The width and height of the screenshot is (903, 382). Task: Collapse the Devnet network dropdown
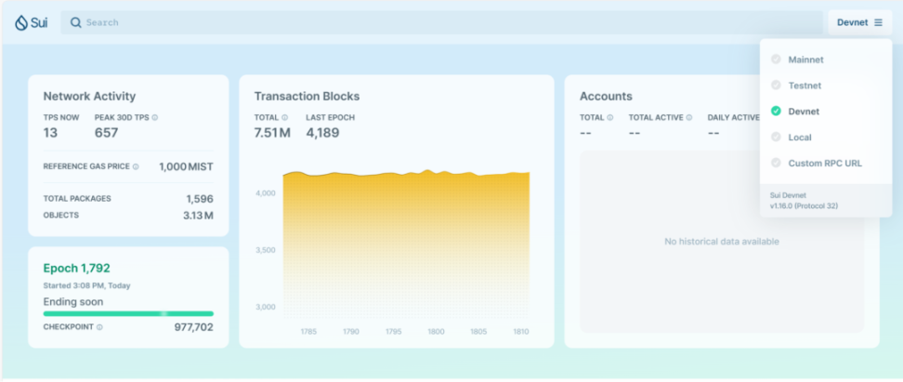858,22
